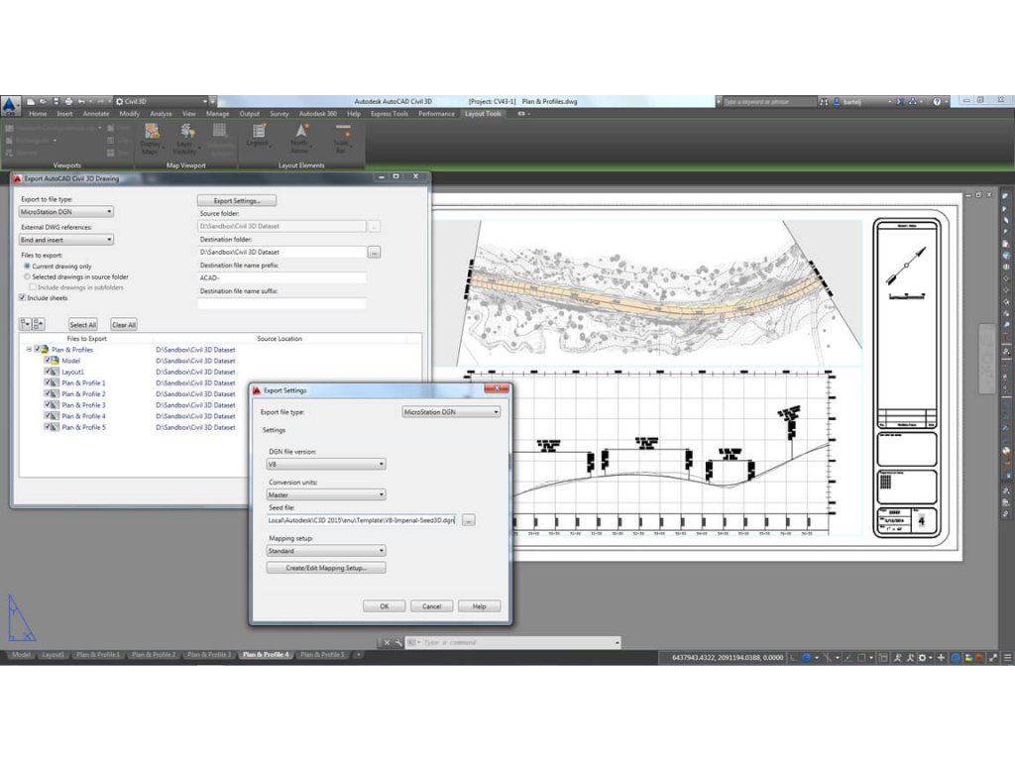This screenshot has height=761, width=1015.
Task: Open the Export to file type dropdown
Action: (x=66, y=212)
